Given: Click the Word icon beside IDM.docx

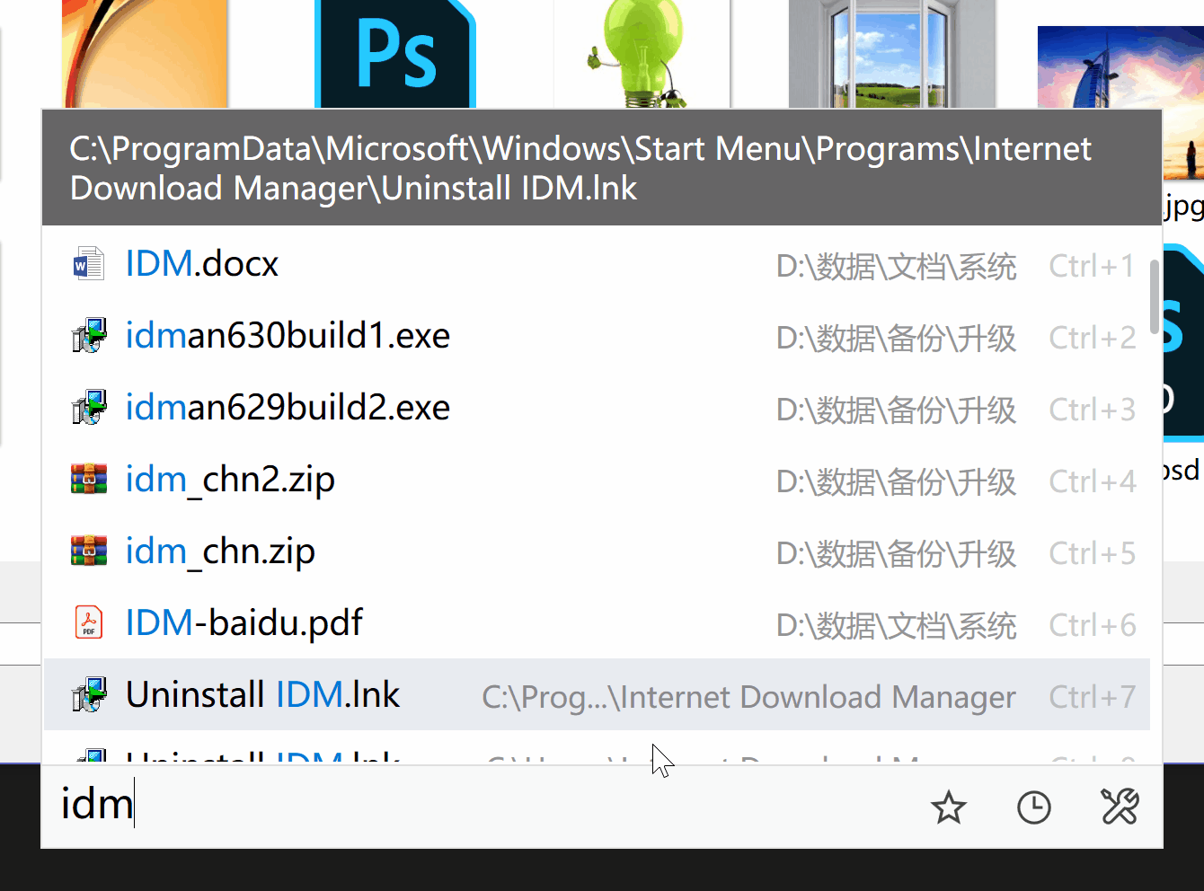Looking at the screenshot, I should pyautogui.click(x=89, y=264).
